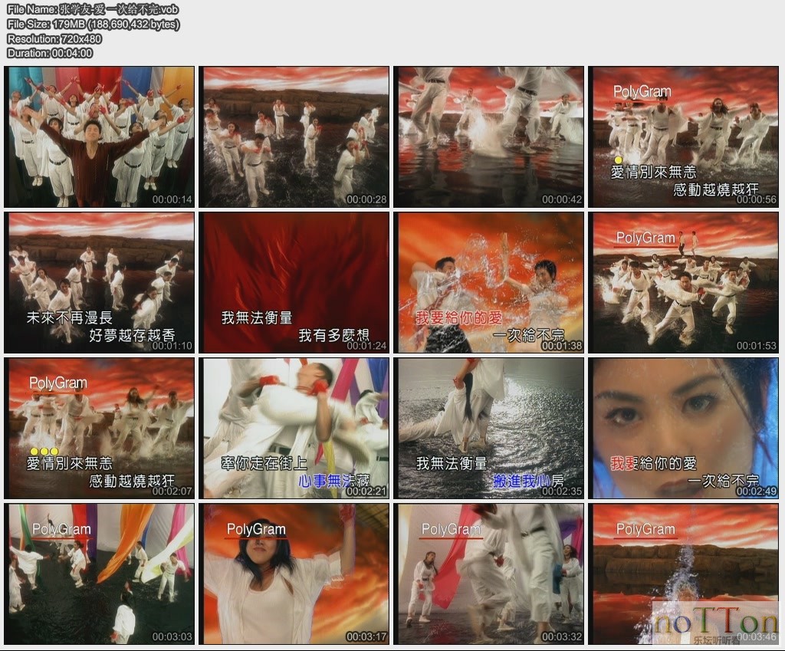Select the last thumbnail stamped 00:03:46
The image size is (785, 651).
point(683,574)
